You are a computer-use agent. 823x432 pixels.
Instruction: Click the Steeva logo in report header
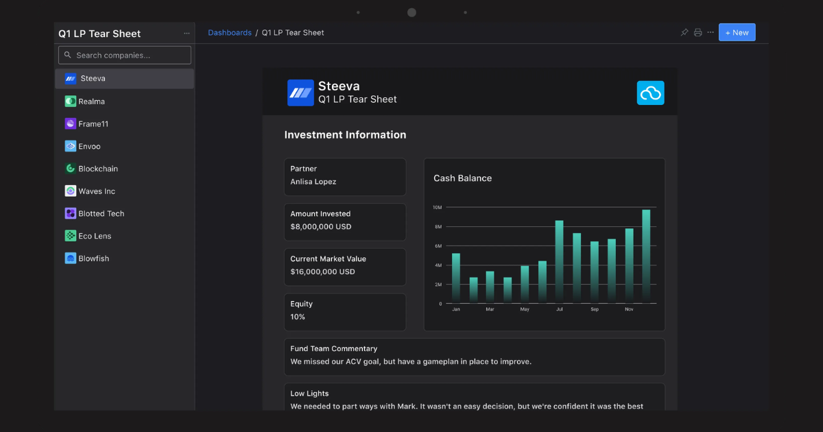300,93
